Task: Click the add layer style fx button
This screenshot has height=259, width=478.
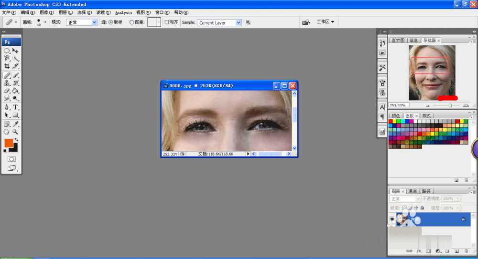Action: (419, 251)
